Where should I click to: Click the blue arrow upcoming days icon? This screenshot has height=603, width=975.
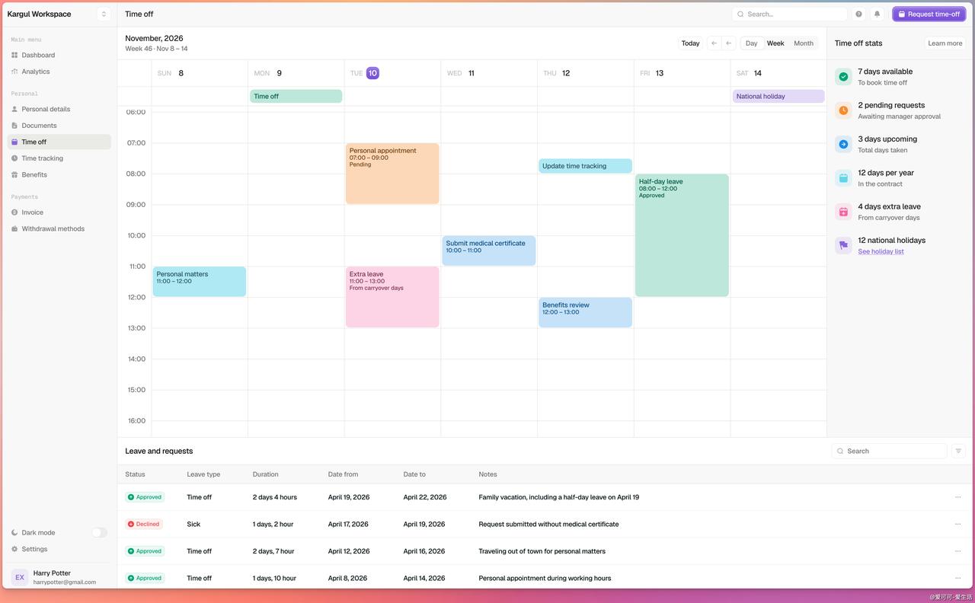843,144
